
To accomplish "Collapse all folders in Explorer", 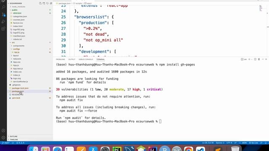I will click(x=51, y=3).
